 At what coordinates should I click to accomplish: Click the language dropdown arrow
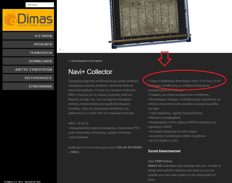[x=52, y=5]
